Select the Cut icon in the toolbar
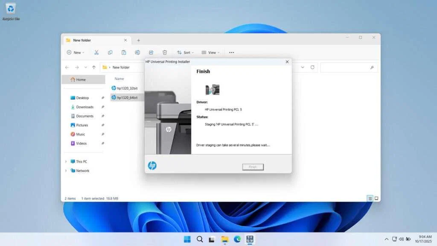The image size is (437, 246). coord(96,52)
